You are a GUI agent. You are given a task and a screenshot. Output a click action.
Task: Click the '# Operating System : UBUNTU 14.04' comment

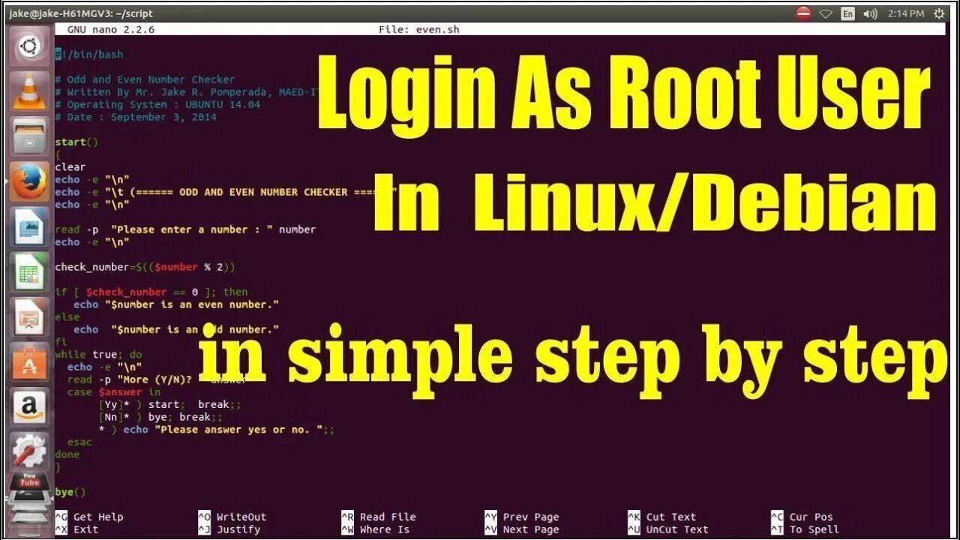click(x=157, y=104)
